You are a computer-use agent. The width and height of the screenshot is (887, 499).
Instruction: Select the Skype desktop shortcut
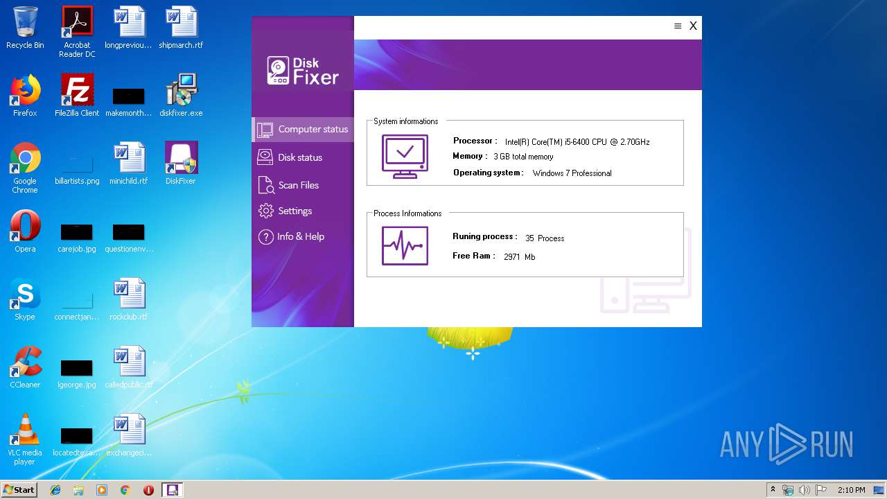click(25, 299)
